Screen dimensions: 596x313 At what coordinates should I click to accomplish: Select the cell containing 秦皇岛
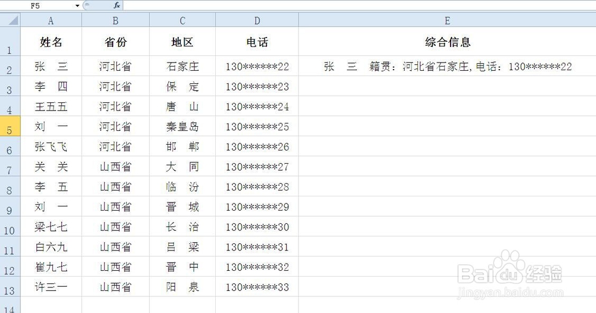pos(182,126)
